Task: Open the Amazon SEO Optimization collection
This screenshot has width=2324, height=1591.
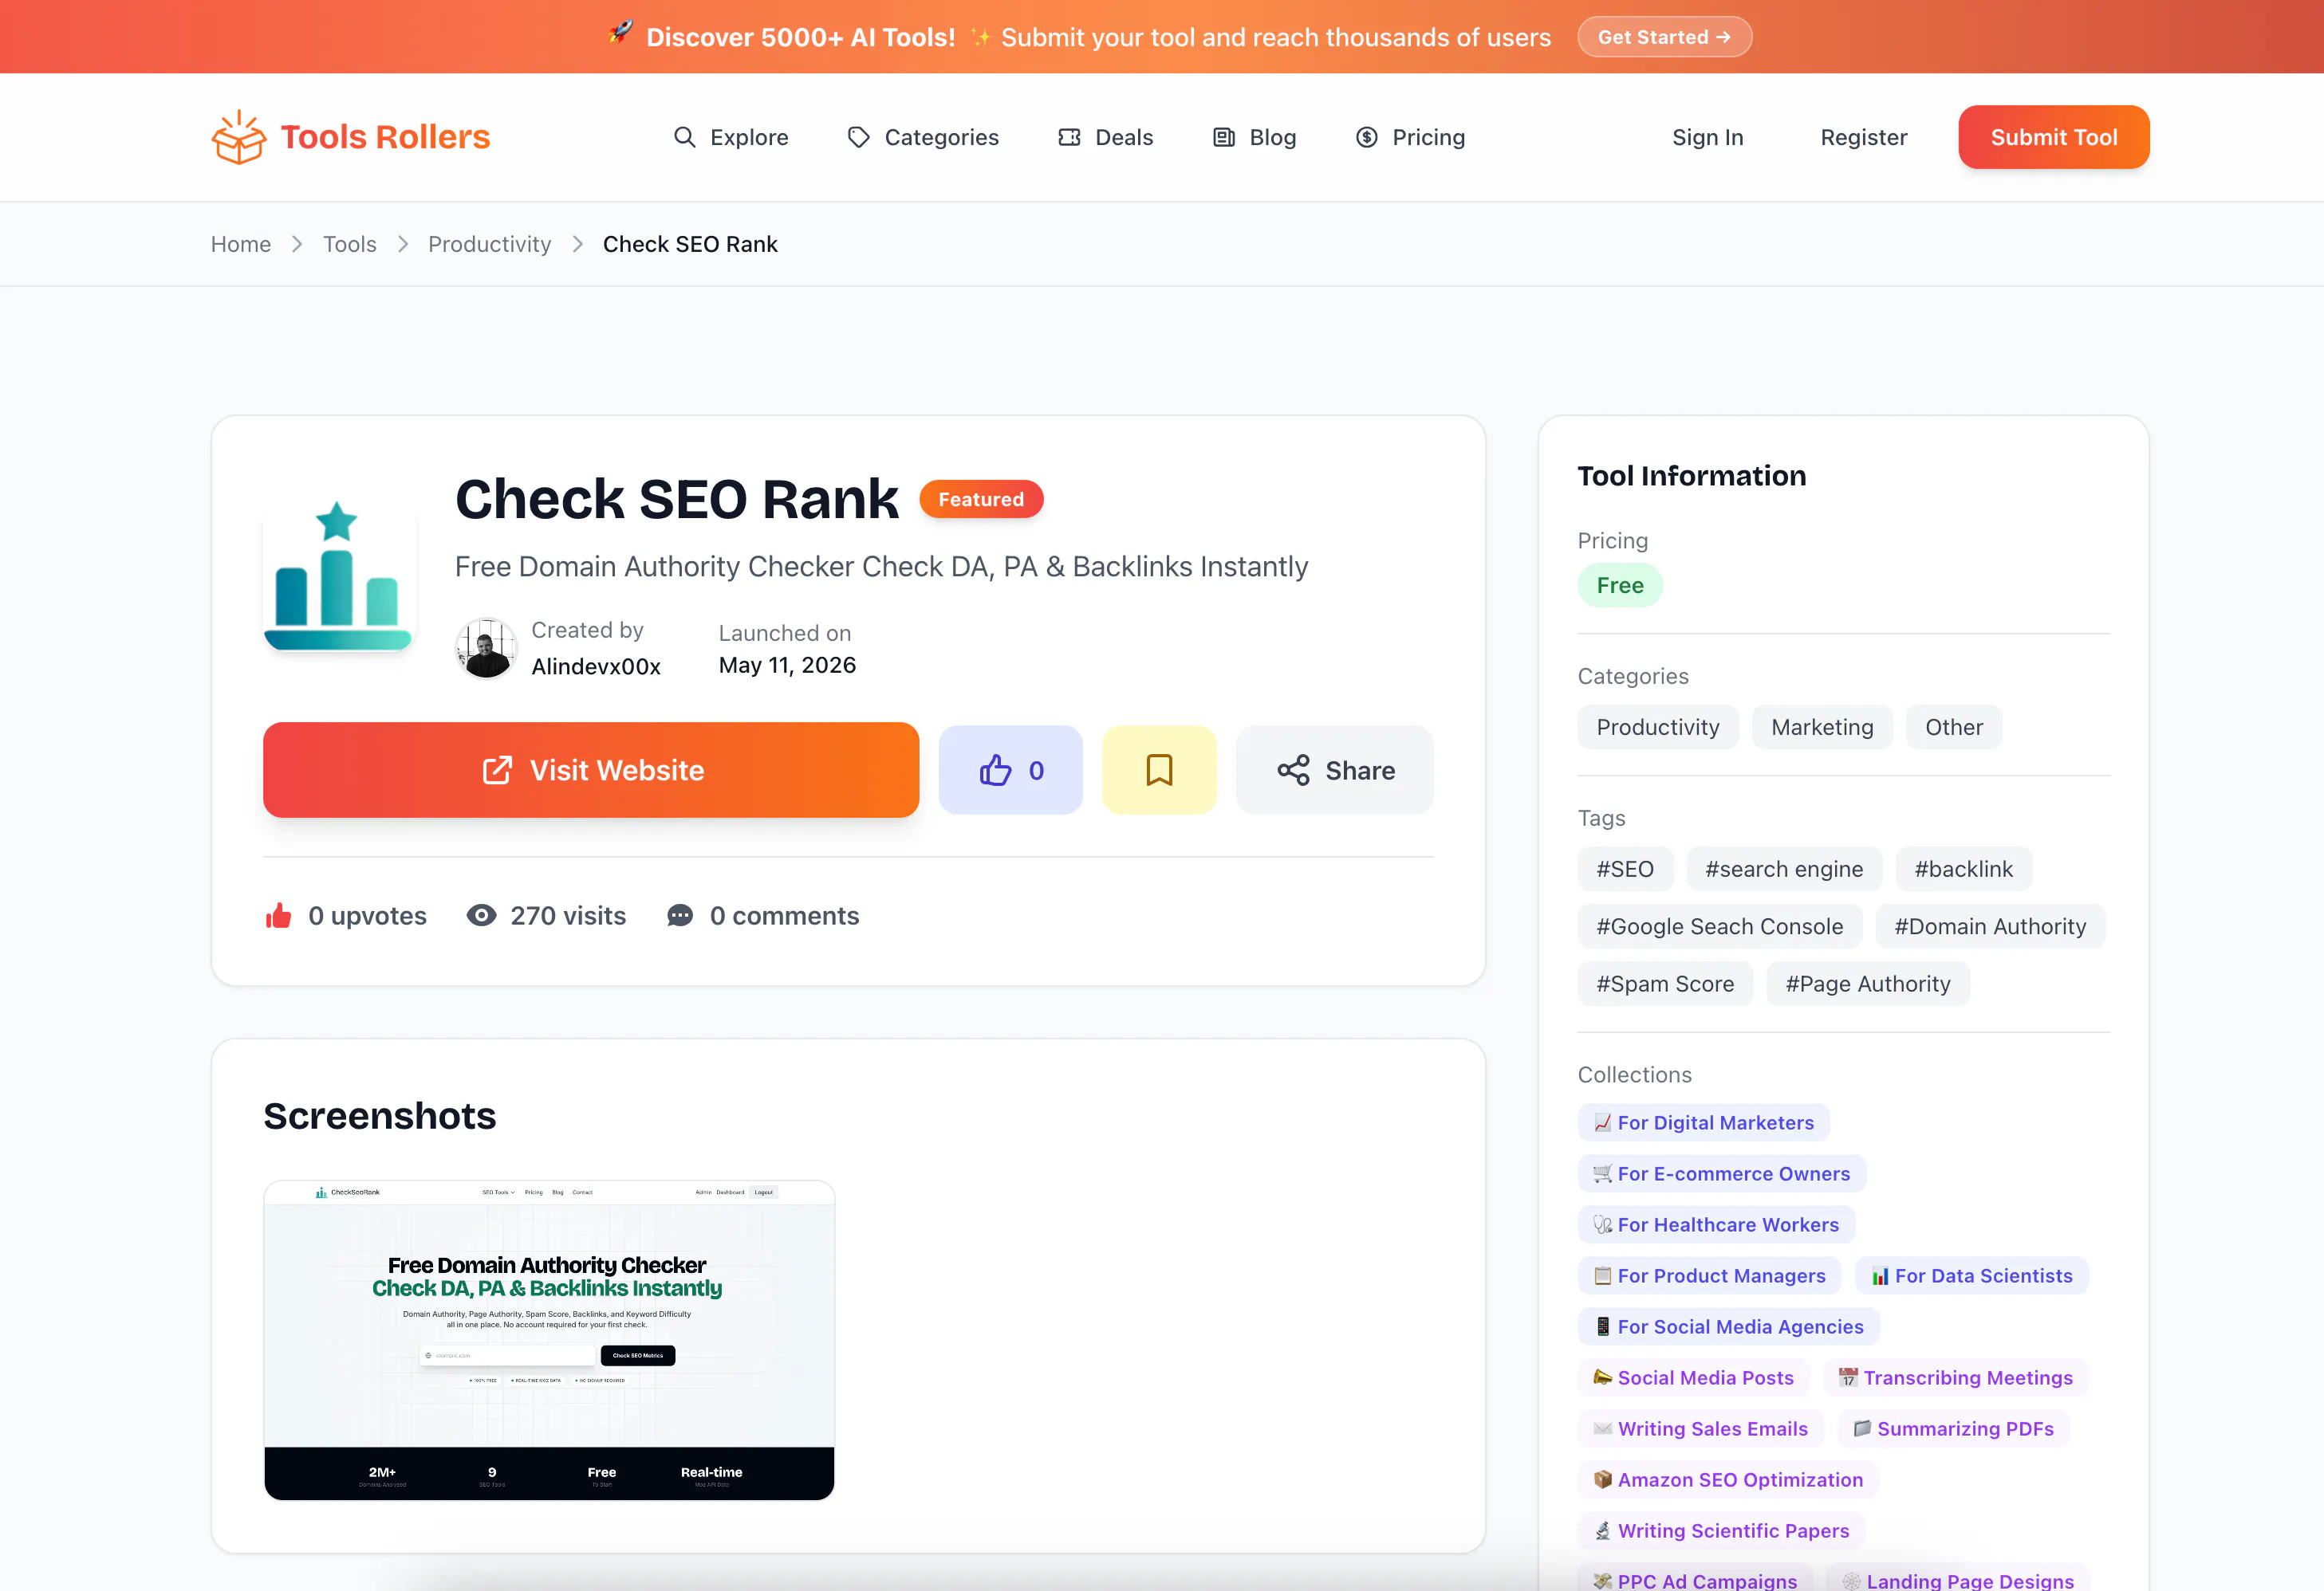Action: (x=1728, y=1479)
